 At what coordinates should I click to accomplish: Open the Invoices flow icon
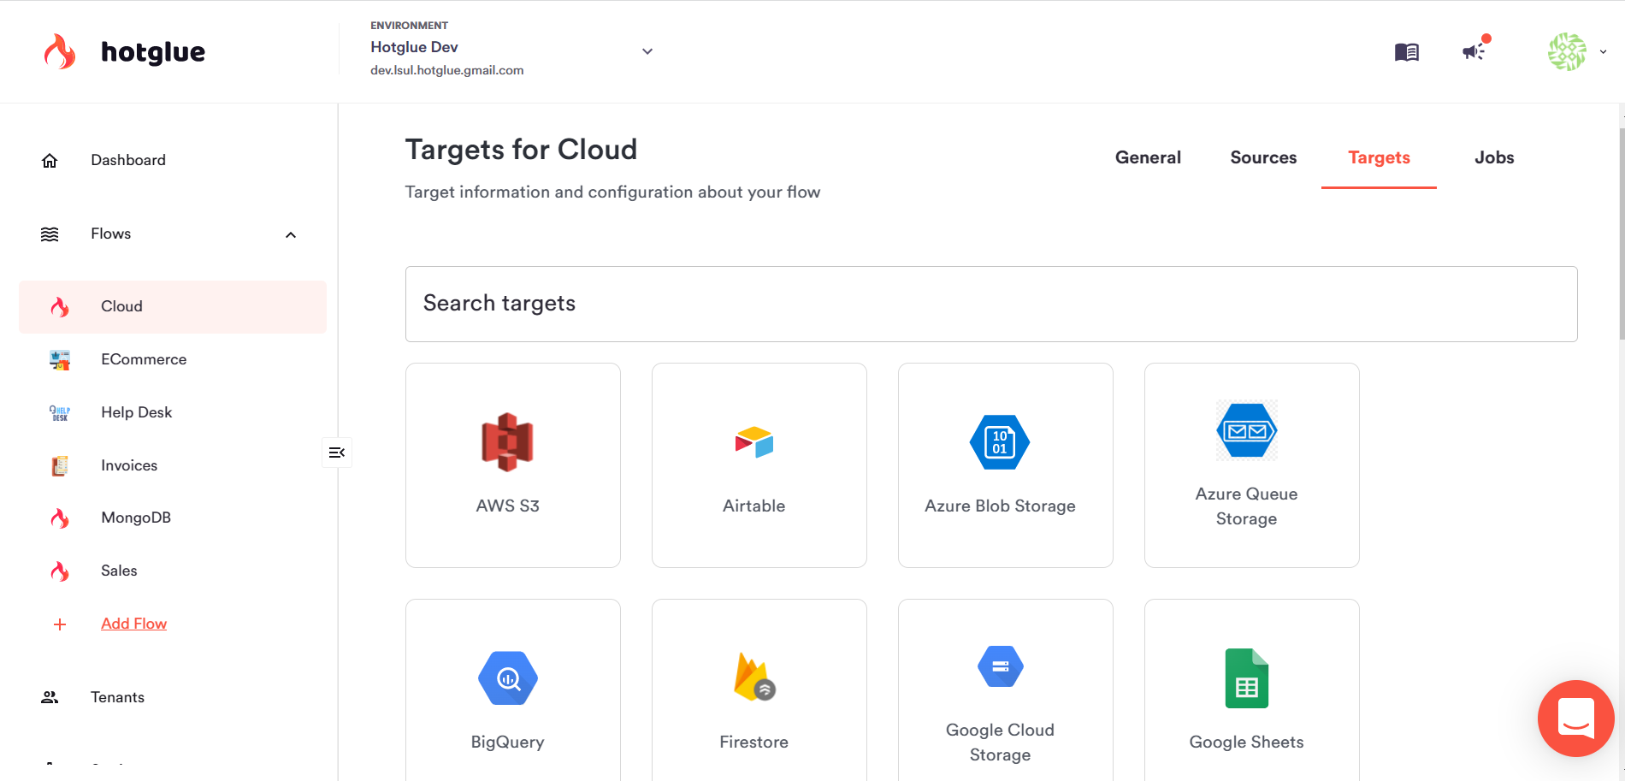(60, 466)
